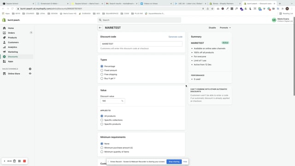Switch to the Videos on Vimeo tab

(156, 4)
